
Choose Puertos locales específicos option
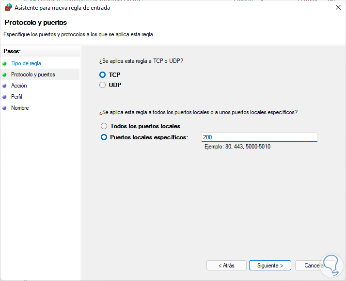(x=104, y=137)
